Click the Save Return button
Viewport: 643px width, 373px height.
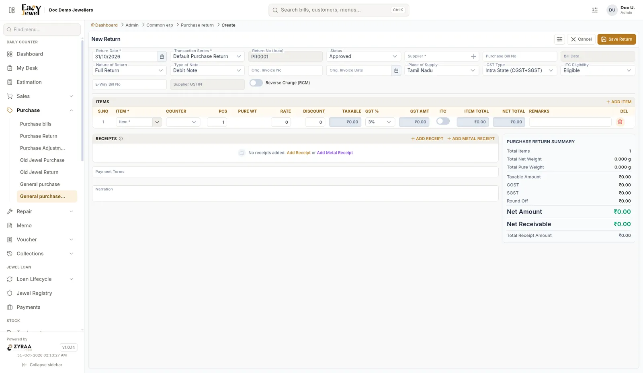(616, 39)
